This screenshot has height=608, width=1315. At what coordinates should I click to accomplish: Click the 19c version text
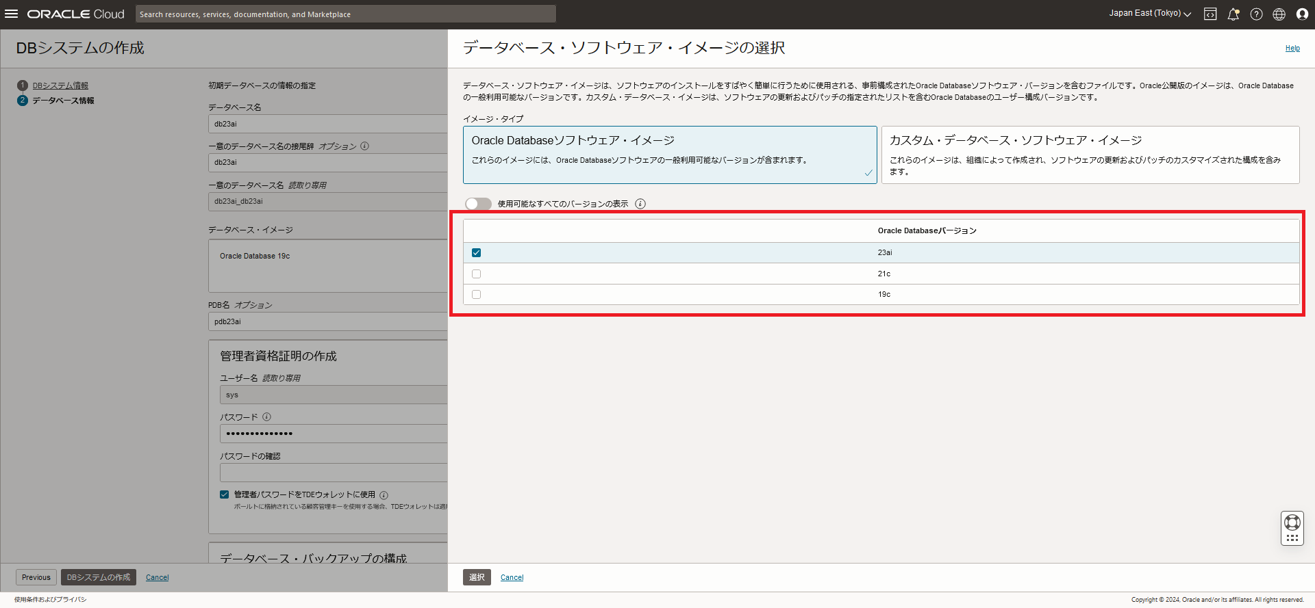click(884, 294)
